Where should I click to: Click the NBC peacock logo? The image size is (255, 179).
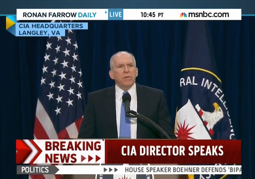click(183, 15)
